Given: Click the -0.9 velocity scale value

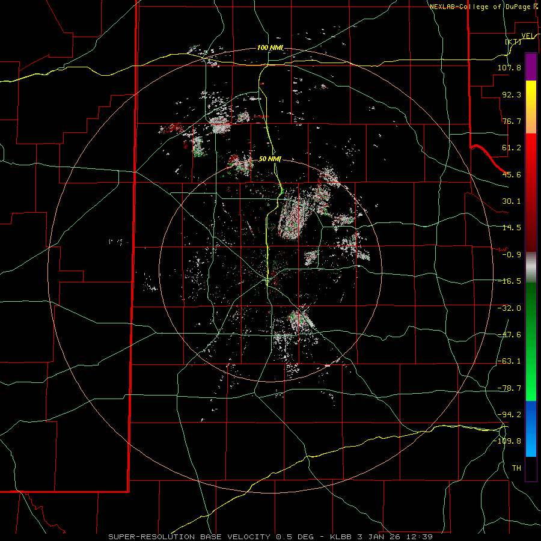Looking at the screenshot, I should 512,255.
